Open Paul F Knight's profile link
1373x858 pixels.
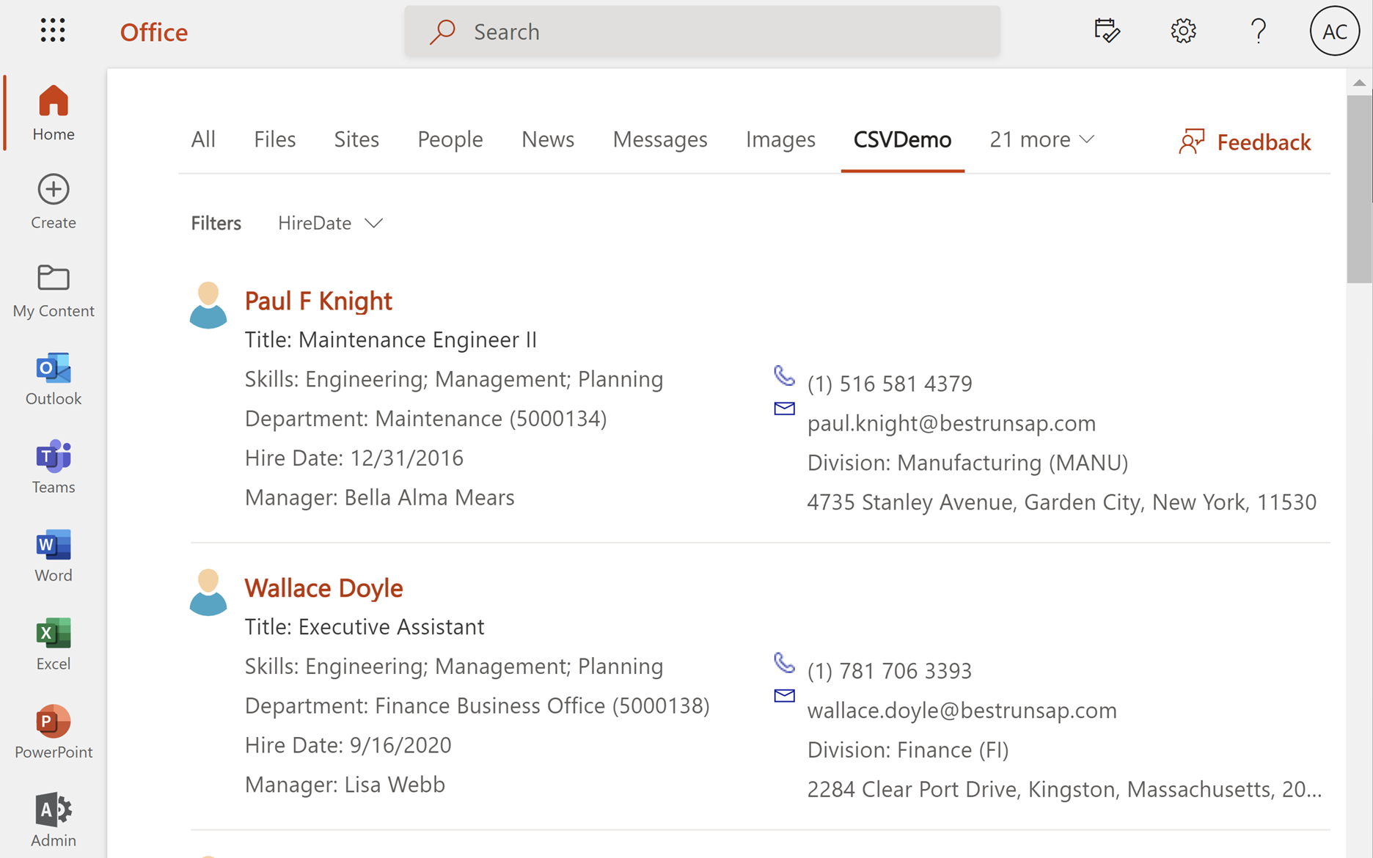coord(318,301)
